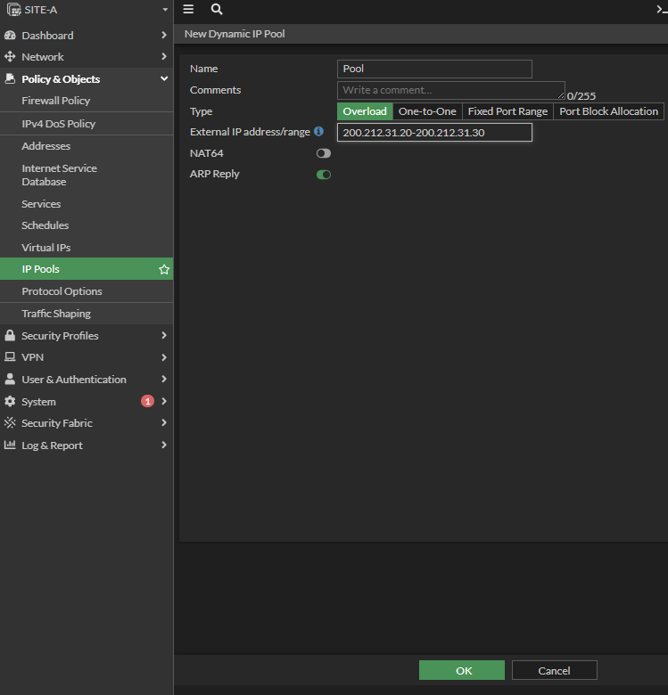Click the CLI console icon at top right
The image size is (668, 695).
(661, 9)
